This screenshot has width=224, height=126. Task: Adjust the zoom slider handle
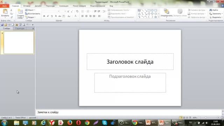206,118
